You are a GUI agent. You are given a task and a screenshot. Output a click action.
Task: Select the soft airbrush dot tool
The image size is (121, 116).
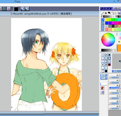(106, 13)
